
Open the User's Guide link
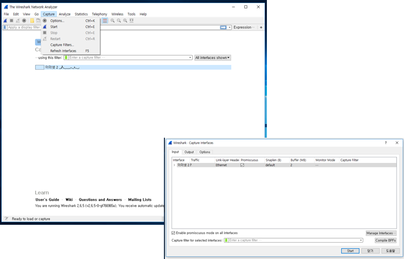coord(48,200)
